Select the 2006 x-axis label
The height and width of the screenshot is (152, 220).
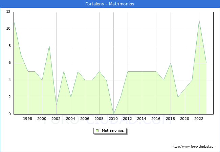(85, 119)
